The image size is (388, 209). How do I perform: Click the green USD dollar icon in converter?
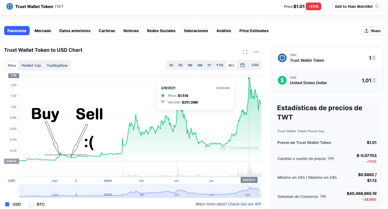[282, 80]
